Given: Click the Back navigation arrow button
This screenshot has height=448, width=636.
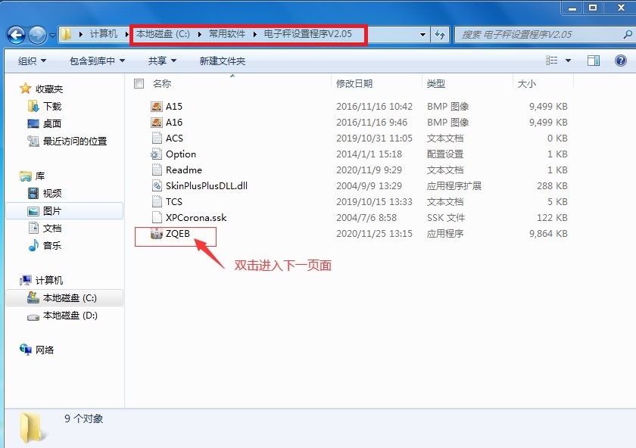Looking at the screenshot, I should pyautogui.click(x=16, y=35).
